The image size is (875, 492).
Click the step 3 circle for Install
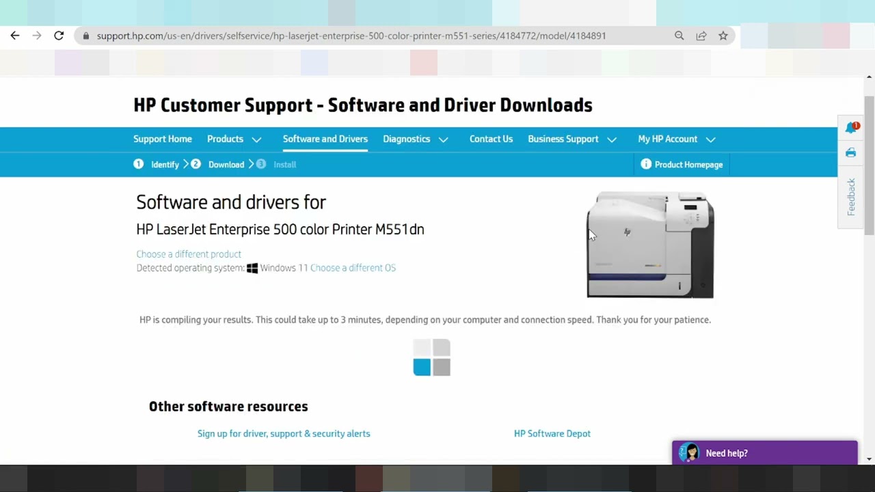click(x=260, y=164)
